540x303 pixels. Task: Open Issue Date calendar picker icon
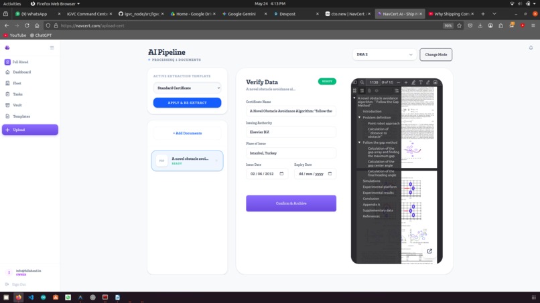[x=281, y=174]
